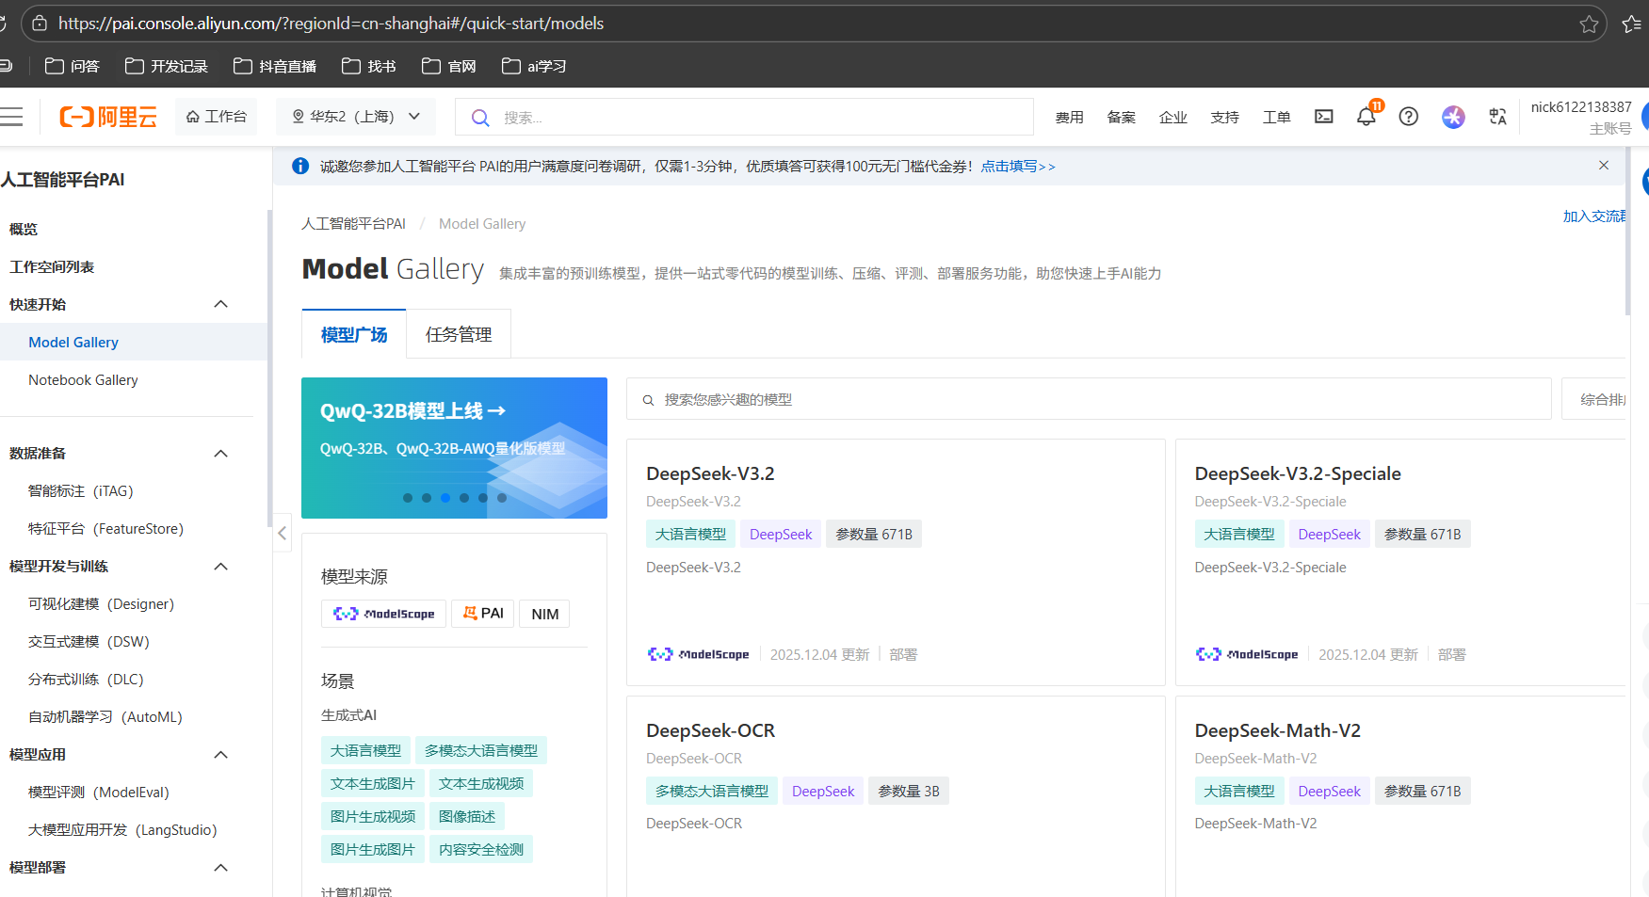Bookmark this page with star icon
The width and height of the screenshot is (1649, 897).
tap(1589, 24)
